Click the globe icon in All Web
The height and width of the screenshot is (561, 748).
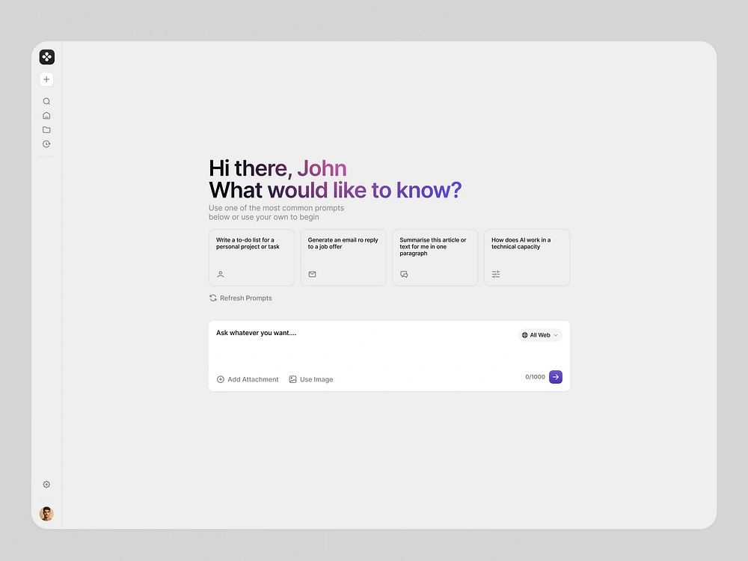pyautogui.click(x=525, y=335)
